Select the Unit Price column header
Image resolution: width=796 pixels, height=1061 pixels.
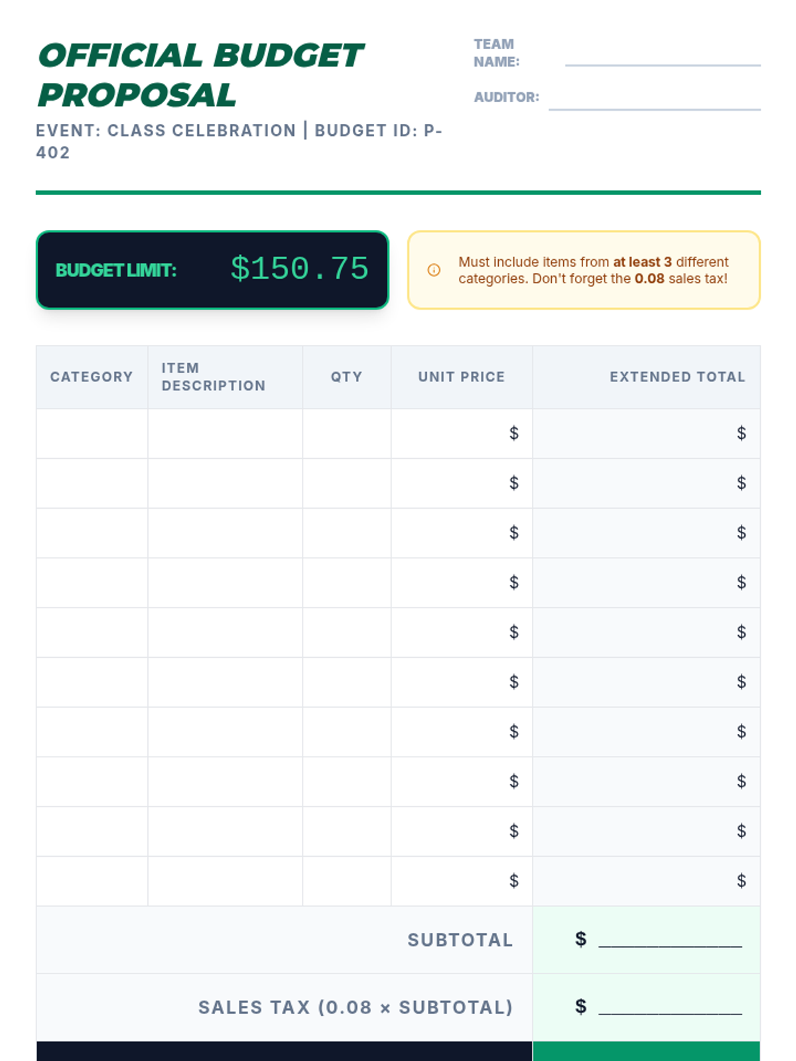(x=461, y=377)
